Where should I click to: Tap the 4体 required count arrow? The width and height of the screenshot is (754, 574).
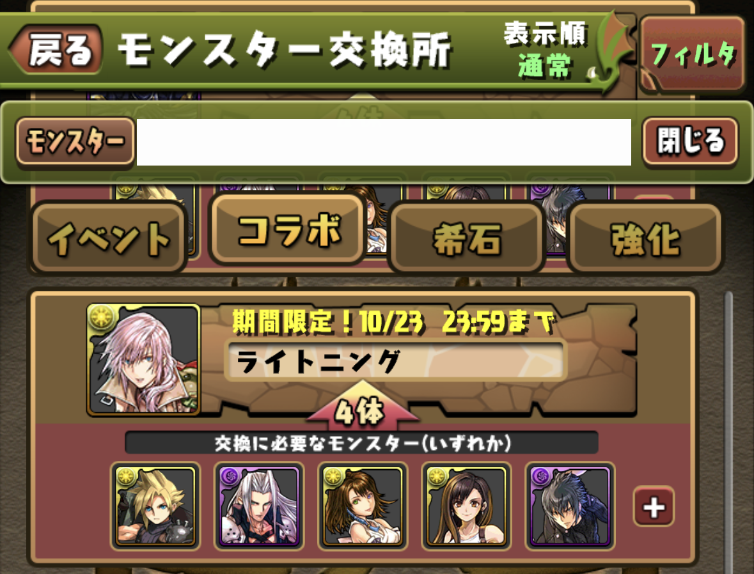click(361, 407)
